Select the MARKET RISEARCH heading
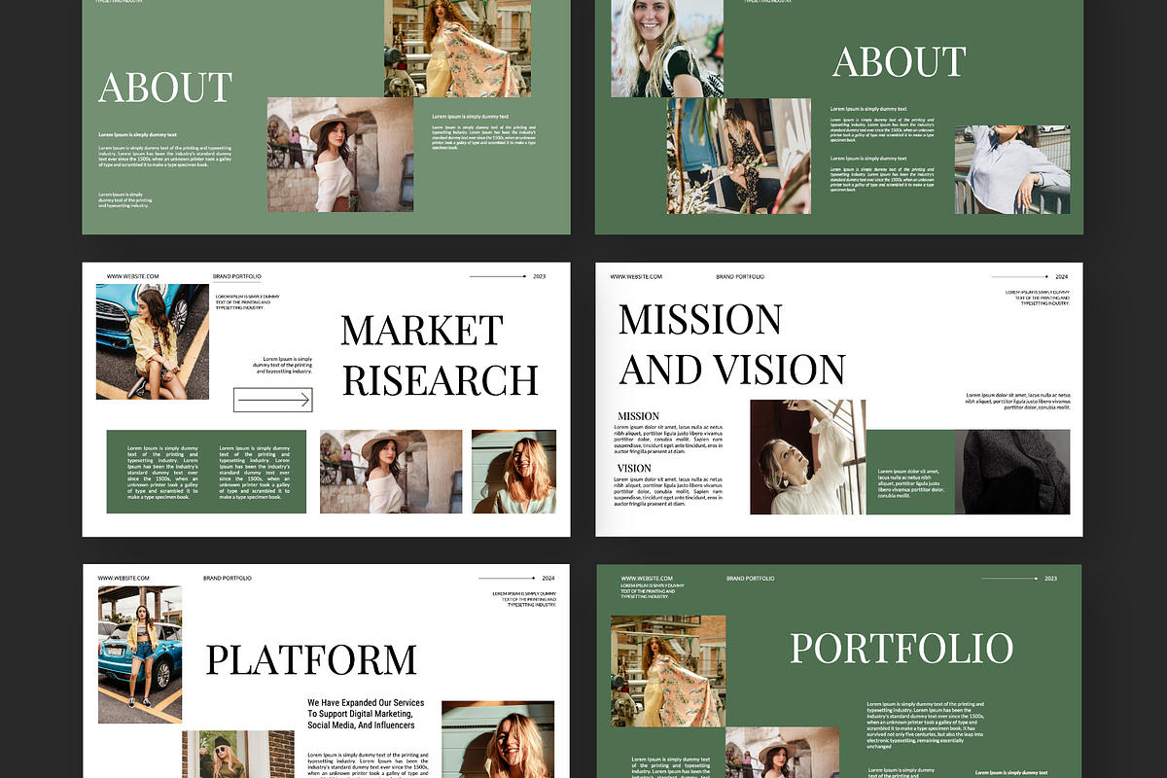 [x=440, y=356]
